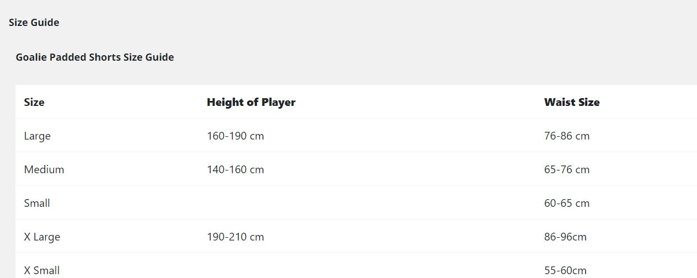Click the Size Guide heading
697x278 pixels.
coord(34,23)
